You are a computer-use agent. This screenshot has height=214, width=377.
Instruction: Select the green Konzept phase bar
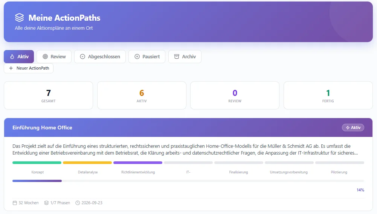tap(37, 163)
